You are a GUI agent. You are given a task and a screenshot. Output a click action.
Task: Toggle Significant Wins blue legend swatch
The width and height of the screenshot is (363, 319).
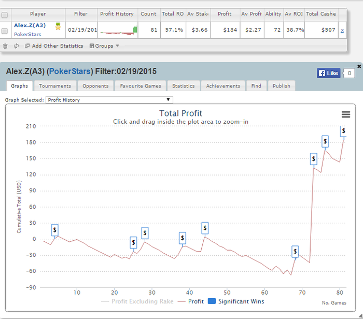(211, 301)
